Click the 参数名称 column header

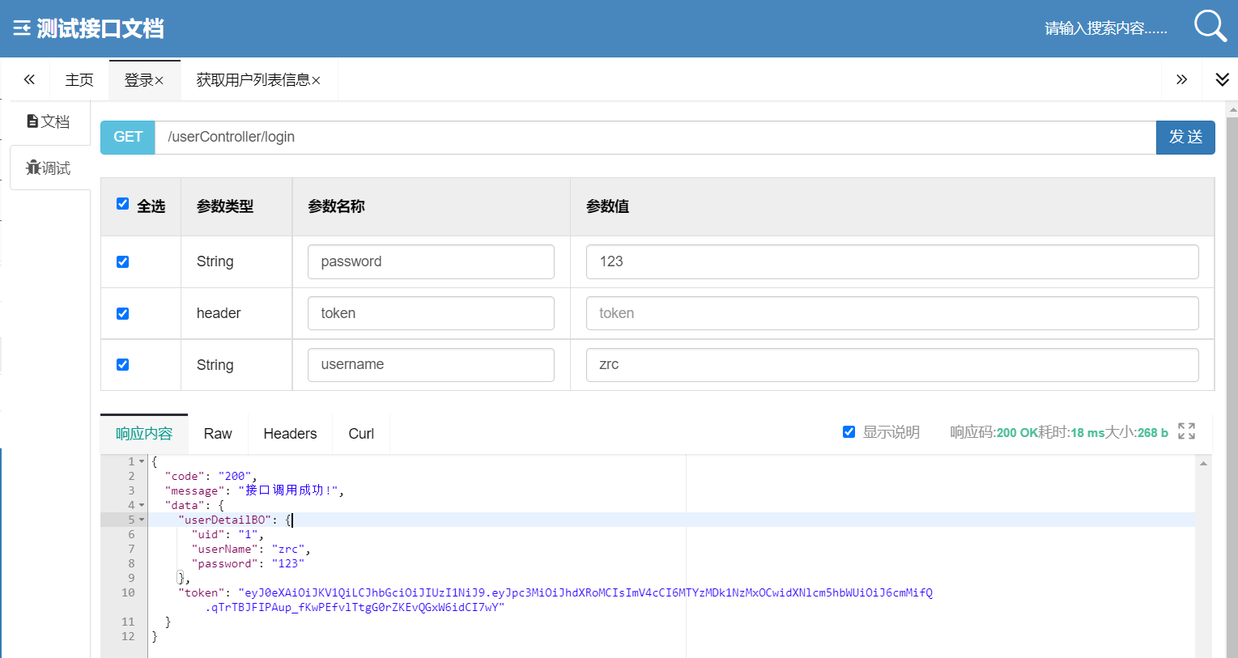click(337, 206)
